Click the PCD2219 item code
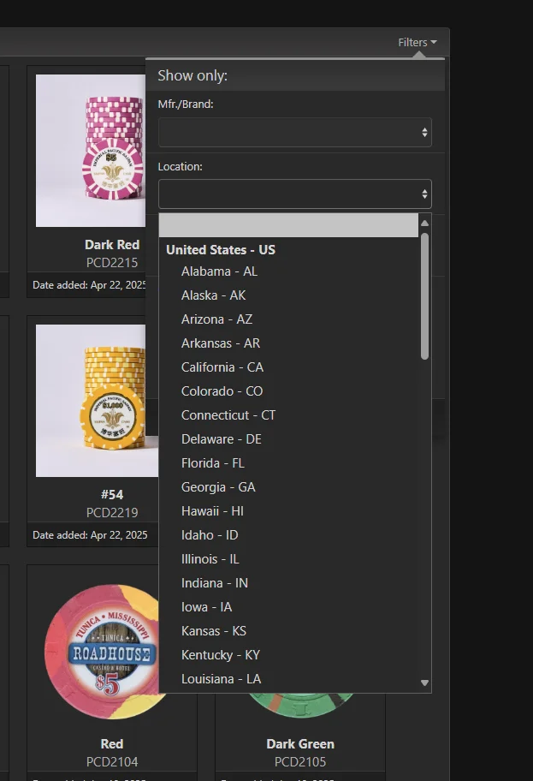This screenshot has height=781, width=533. (112, 512)
